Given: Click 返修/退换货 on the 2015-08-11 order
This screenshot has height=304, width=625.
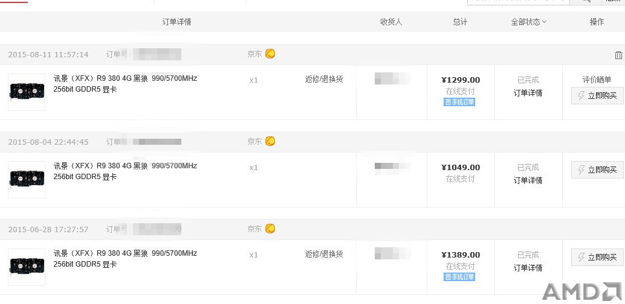Looking at the screenshot, I should [324, 79].
